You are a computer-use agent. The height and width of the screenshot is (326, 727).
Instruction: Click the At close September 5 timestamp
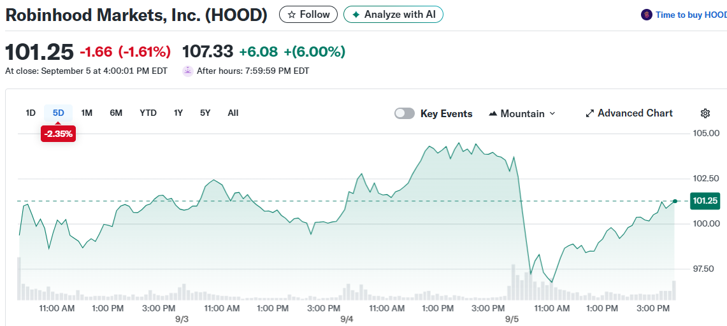click(x=87, y=71)
